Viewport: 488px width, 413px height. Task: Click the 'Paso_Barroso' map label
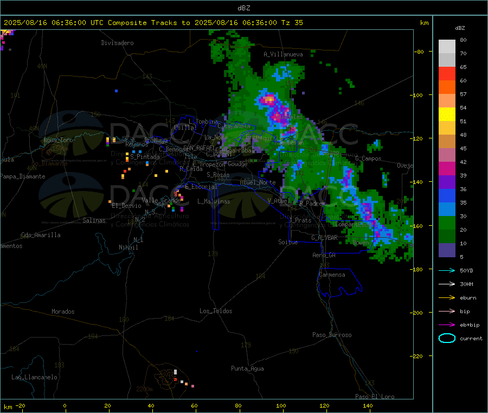332,335
